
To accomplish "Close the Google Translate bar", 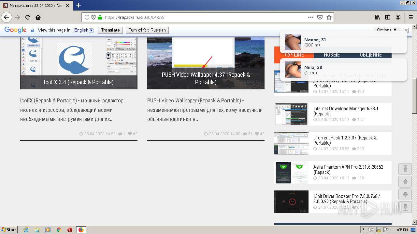I will 406,30.
